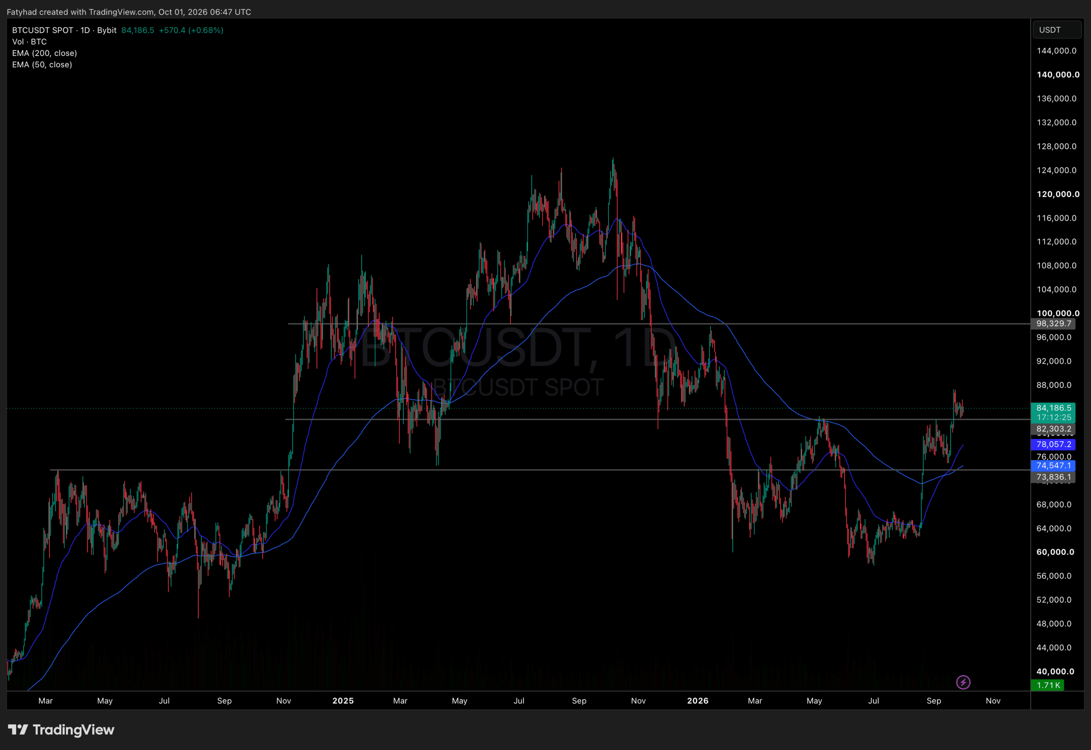This screenshot has width=1091, height=750.
Task: Click the 78,057.2 EMA price label
Action: coord(1054,444)
